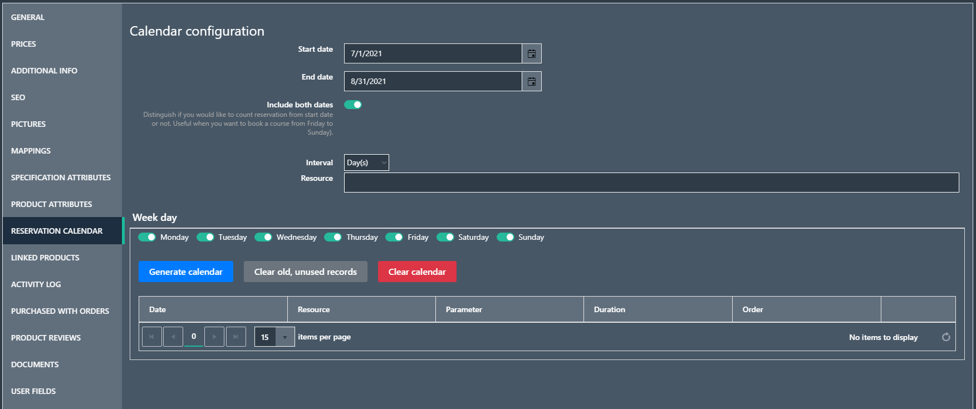Click Clear old, unused records button
This screenshot has height=409, width=976.
click(306, 272)
